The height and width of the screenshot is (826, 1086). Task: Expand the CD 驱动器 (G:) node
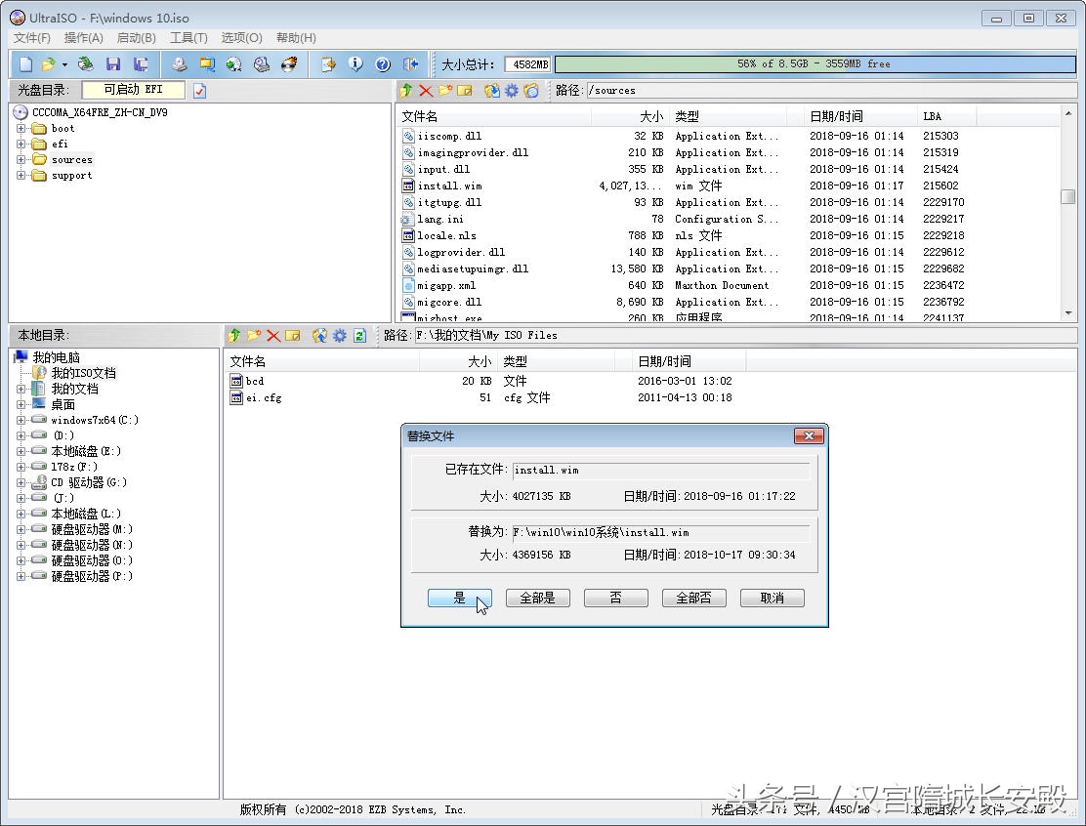click(21, 482)
